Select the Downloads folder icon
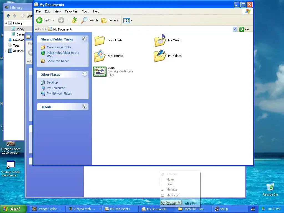This screenshot has height=213, width=284. (x=100, y=40)
